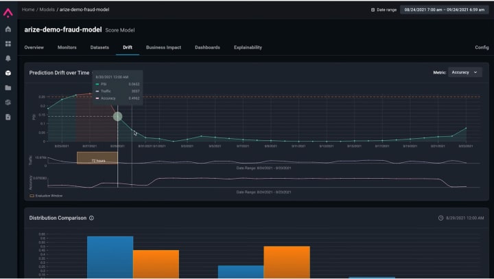Click the Score Model label
494x279 pixels.
pos(120,30)
